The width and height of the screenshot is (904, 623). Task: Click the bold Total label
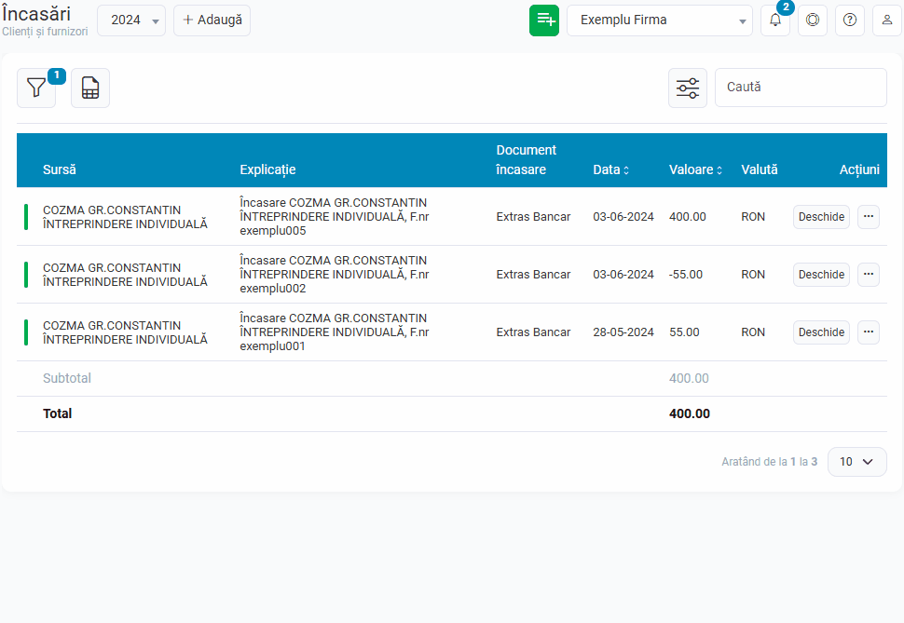pyautogui.click(x=57, y=413)
